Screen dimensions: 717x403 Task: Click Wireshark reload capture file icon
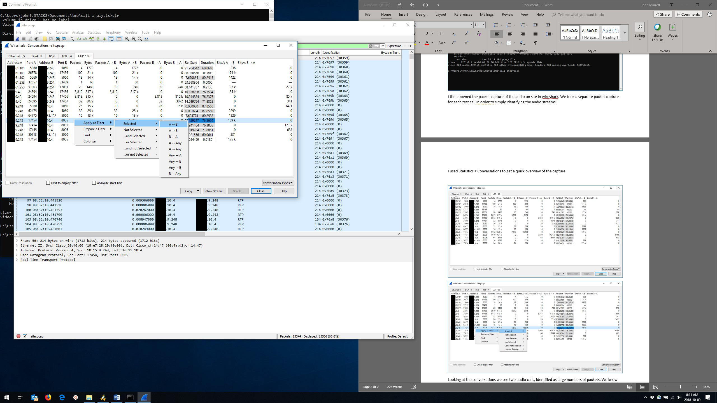[64, 39]
